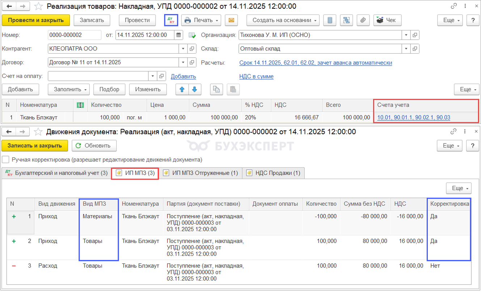The image size is (481, 292).
Task: Switch to the НДС Продажи (1) tab
Action: click(x=273, y=173)
